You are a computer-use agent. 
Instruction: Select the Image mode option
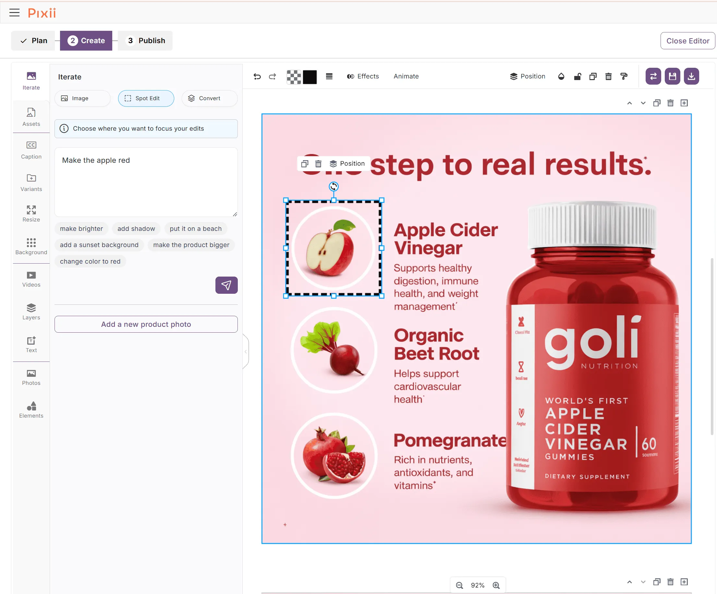tap(82, 98)
